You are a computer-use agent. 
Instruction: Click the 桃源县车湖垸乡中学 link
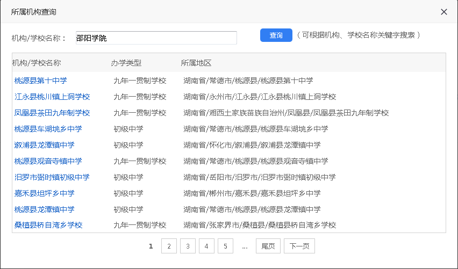pyautogui.click(x=48, y=129)
